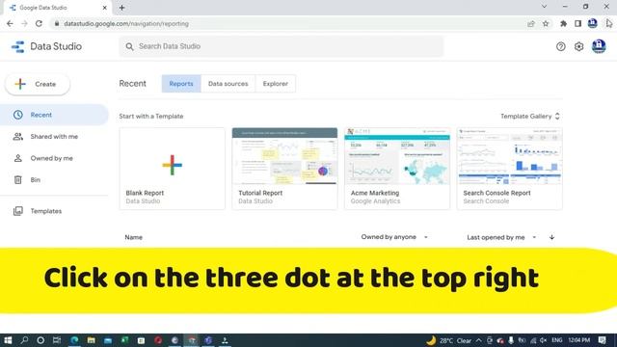Click the search magnifier icon

click(x=129, y=46)
